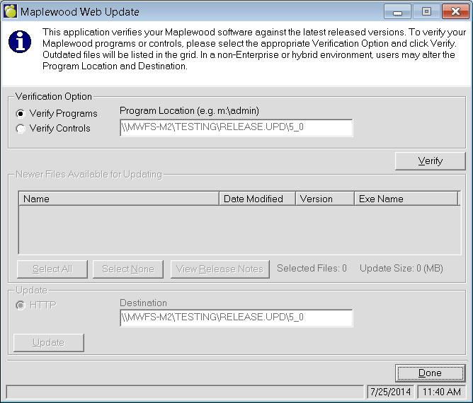Sort grid by Name column header

[118, 199]
